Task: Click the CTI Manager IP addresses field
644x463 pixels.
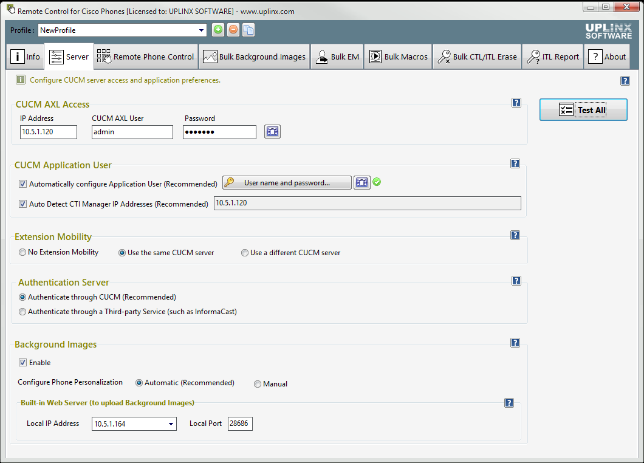Action: [367, 203]
